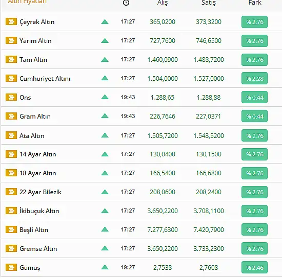
Task: Open the Yarım Altın link
Action: 35,41
